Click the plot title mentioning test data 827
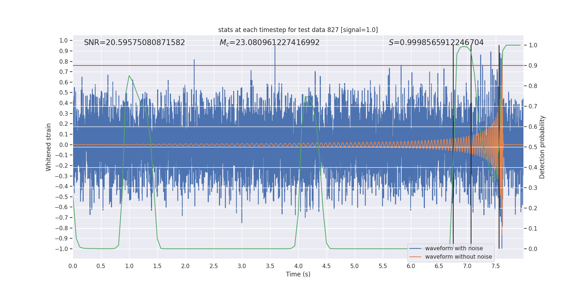Viewport: 582px width, 291px height. [x=298, y=30]
